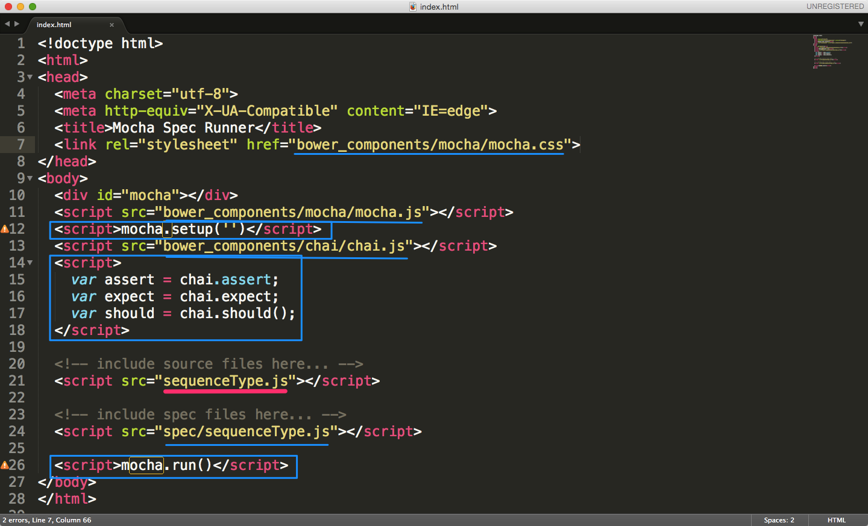Open the Spaces: 2 indentation menu

(x=779, y=520)
